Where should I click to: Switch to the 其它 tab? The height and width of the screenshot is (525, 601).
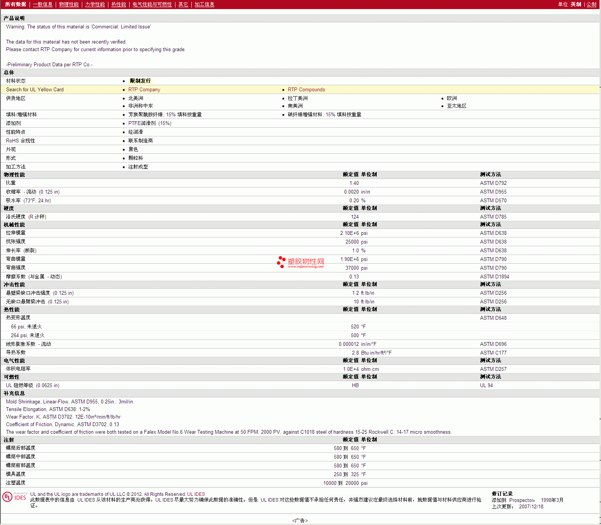(183, 5)
